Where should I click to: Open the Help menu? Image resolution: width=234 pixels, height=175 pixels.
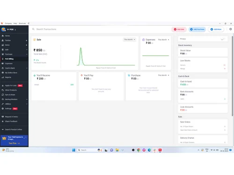[15, 23]
